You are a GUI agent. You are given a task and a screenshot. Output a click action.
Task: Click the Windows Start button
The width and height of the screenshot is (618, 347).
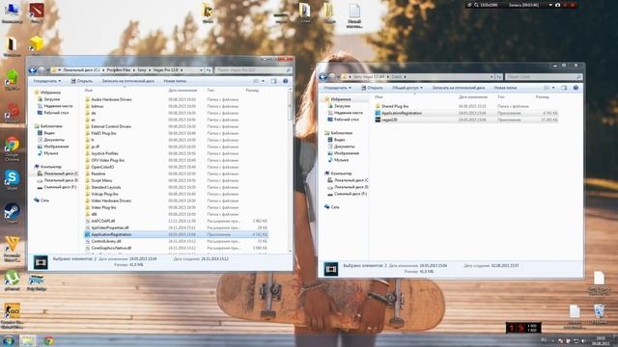[9, 340]
